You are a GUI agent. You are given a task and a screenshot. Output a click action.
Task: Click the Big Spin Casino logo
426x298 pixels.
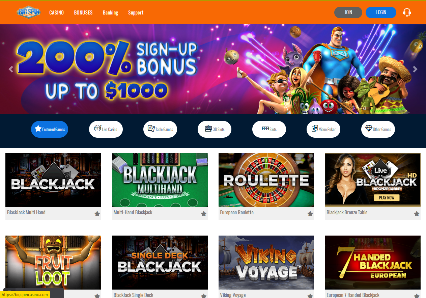29,12
